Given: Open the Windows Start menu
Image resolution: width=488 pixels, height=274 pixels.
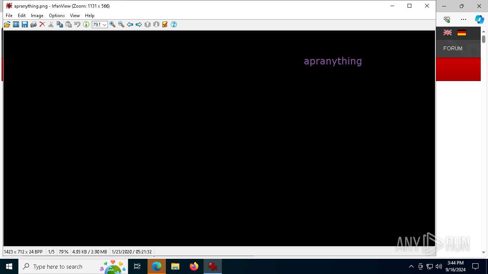Looking at the screenshot, I should click(x=9, y=266).
